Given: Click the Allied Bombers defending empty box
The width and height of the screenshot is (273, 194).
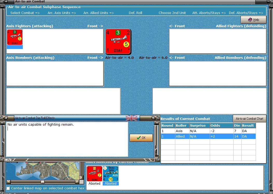Looking at the screenshot, I should [218, 74].
